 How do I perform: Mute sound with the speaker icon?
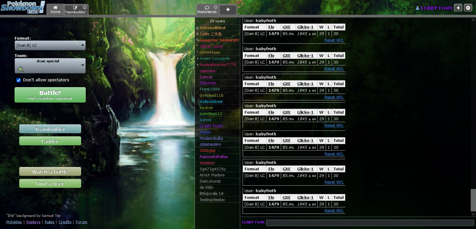(458, 8)
